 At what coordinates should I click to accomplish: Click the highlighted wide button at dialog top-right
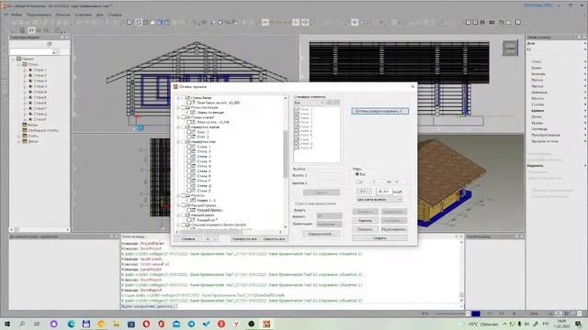click(379, 111)
